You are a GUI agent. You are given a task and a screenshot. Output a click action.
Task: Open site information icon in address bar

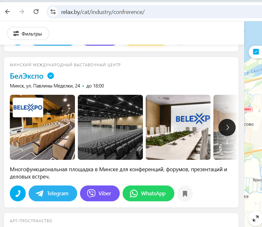click(53, 12)
